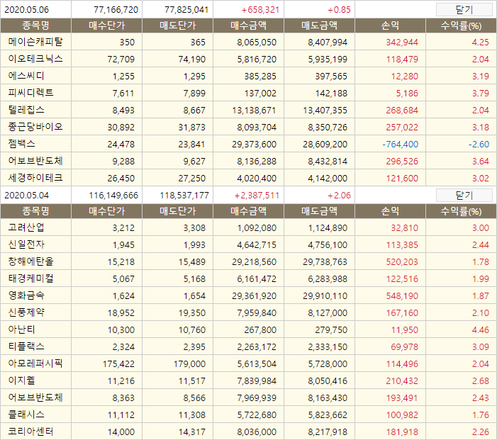Click the total buy amount 77,166,720
The width and height of the screenshot is (497, 440).
116,10
